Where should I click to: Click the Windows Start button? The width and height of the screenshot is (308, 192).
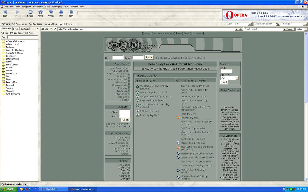coord(9,189)
